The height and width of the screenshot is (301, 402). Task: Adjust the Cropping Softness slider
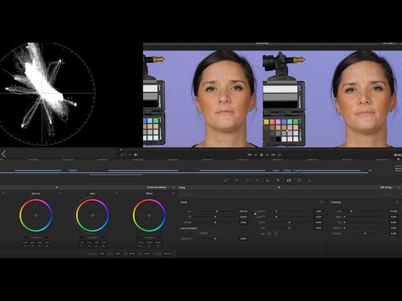coord(365,233)
